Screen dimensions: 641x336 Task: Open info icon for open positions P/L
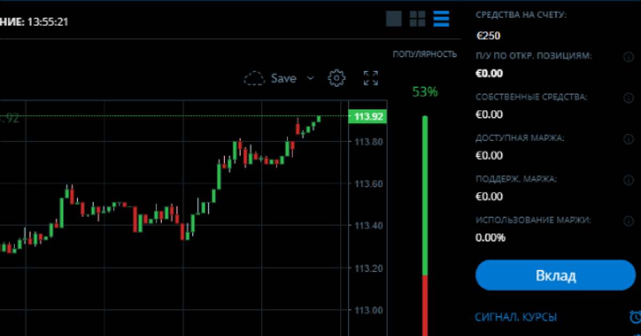[628, 57]
